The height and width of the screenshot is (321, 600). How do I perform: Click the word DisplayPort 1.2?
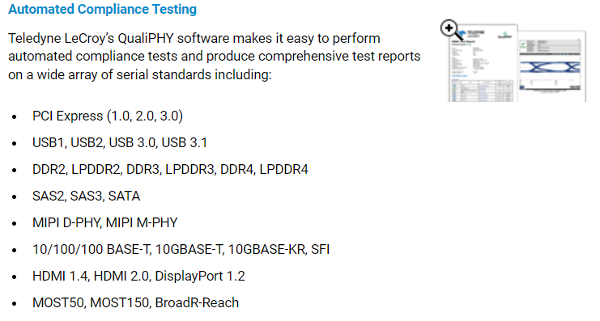(200, 276)
